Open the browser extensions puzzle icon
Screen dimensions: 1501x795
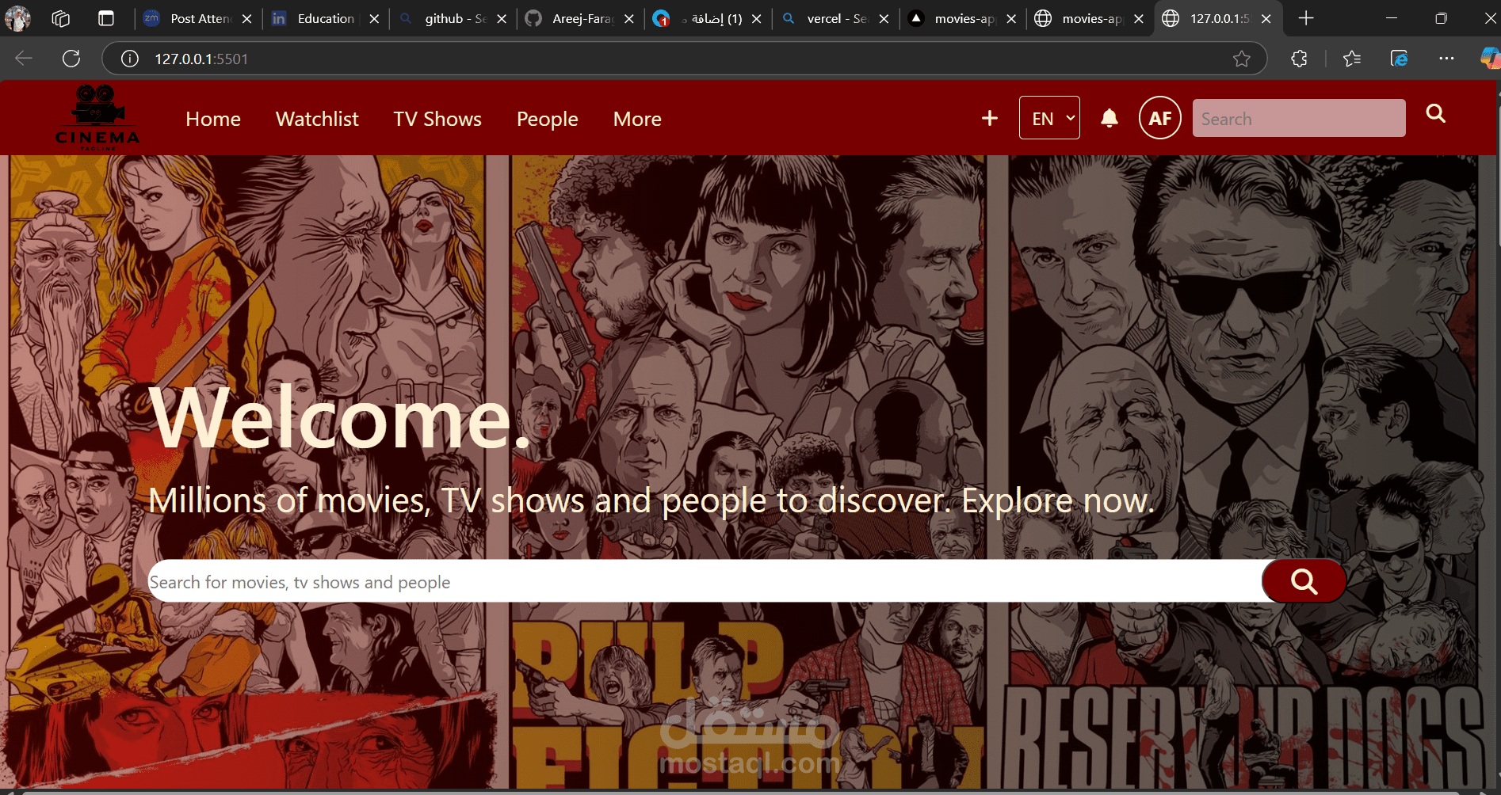1299,59
